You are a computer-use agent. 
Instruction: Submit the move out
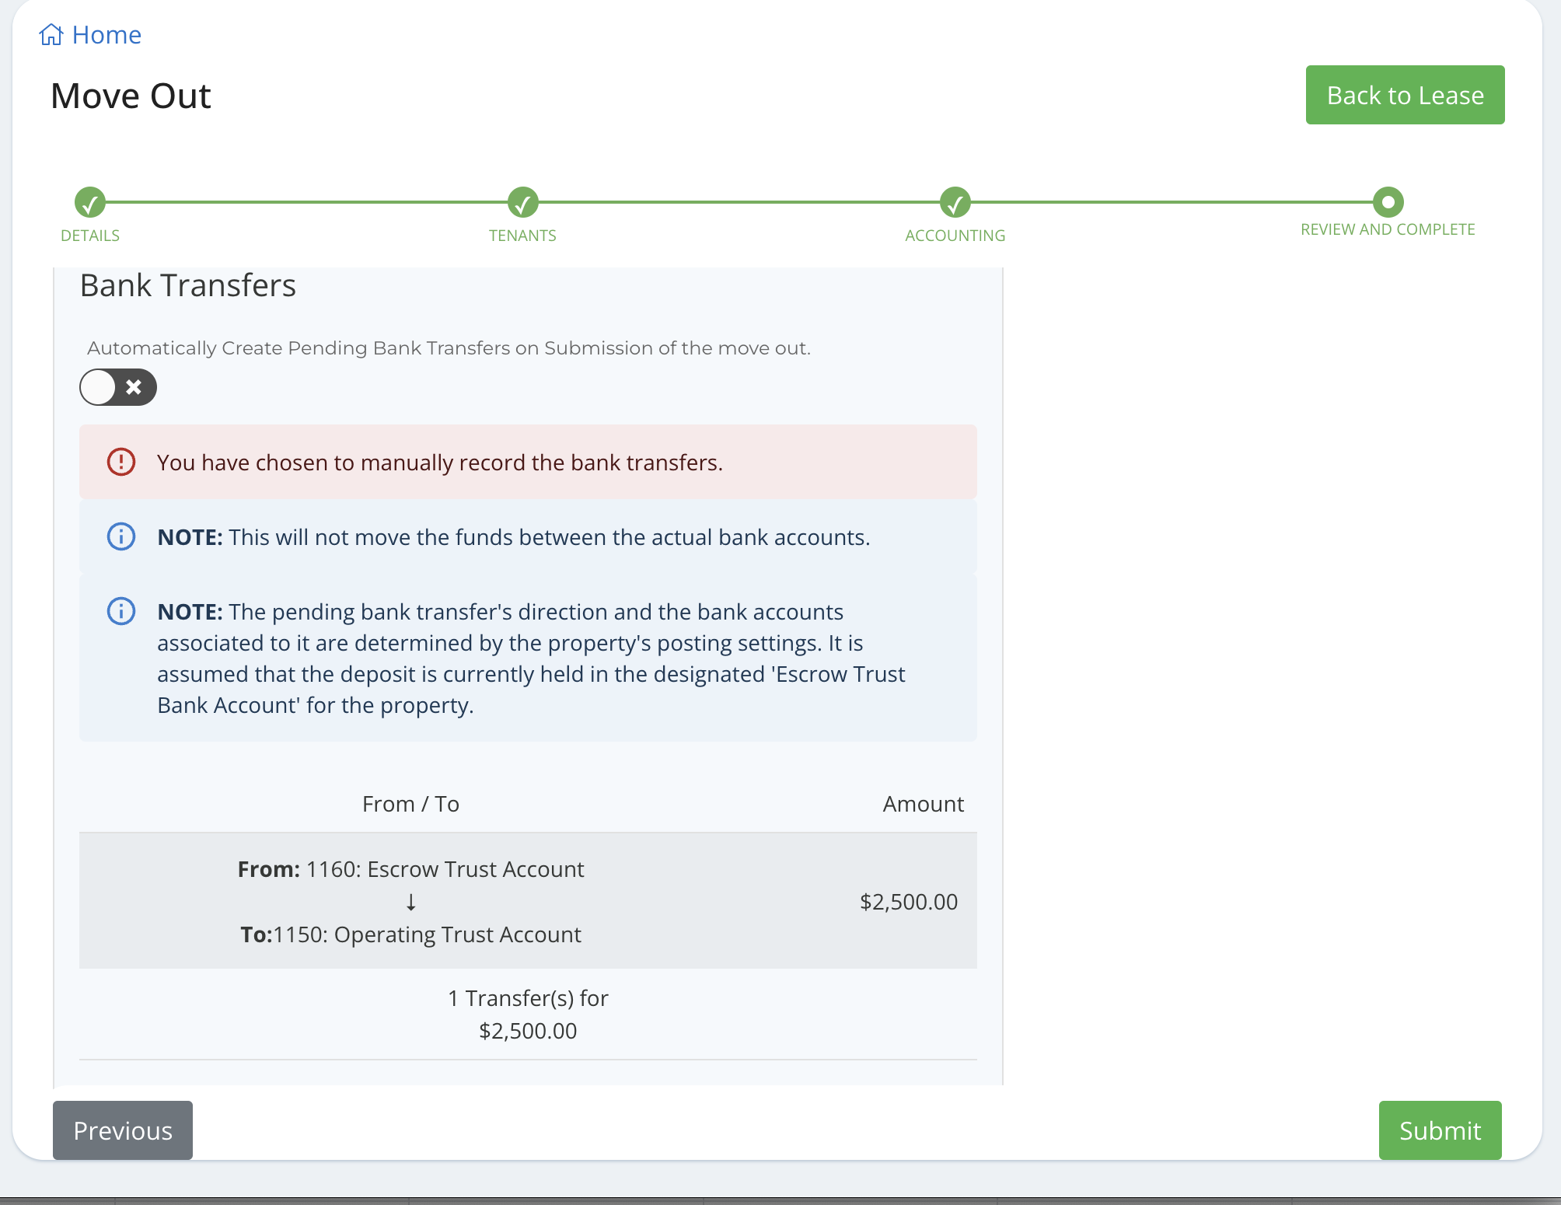[1440, 1130]
